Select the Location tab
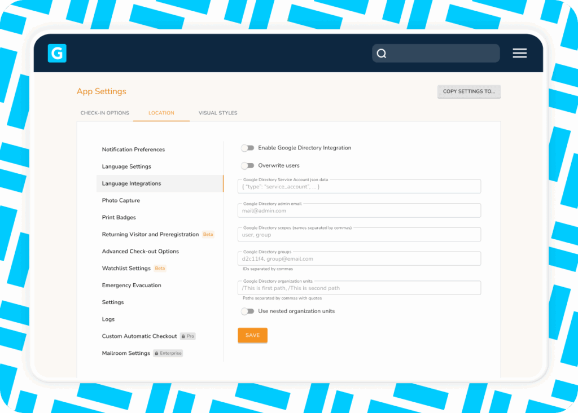The width and height of the screenshot is (578, 413). tap(161, 113)
